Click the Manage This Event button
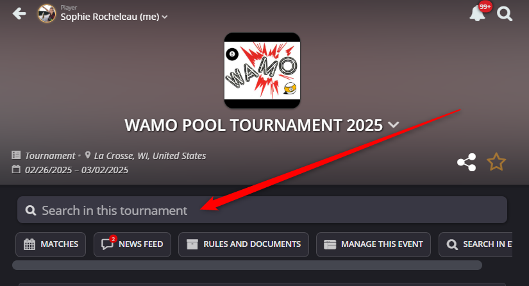This screenshot has height=286, width=529. [373, 244]
